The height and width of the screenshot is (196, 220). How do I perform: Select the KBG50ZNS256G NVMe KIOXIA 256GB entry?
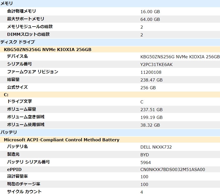(48, 50)
